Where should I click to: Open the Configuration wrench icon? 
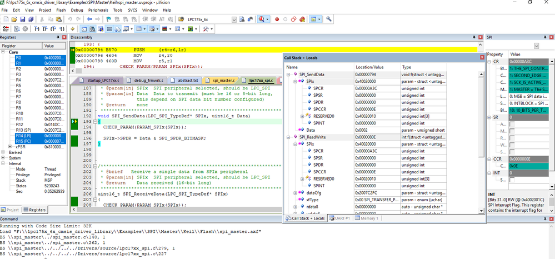[x=329, y=19]
